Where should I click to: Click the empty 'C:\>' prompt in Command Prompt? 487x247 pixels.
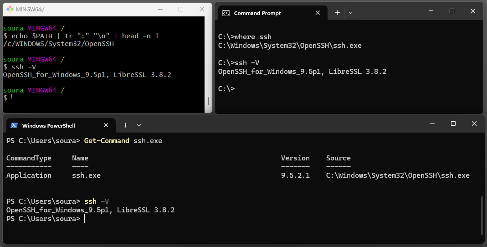pos(226,89)
